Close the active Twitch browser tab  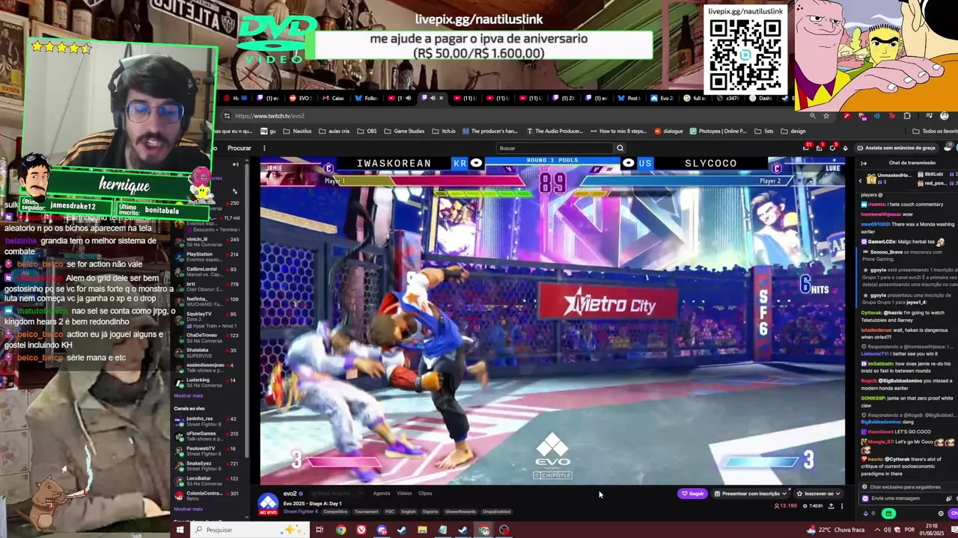pyautogui.click(x=441, y=98)
